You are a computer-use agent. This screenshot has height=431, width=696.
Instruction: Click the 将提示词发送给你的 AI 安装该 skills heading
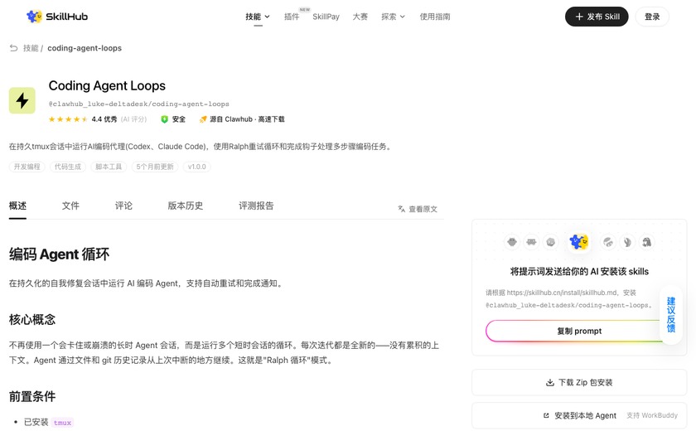579,271
